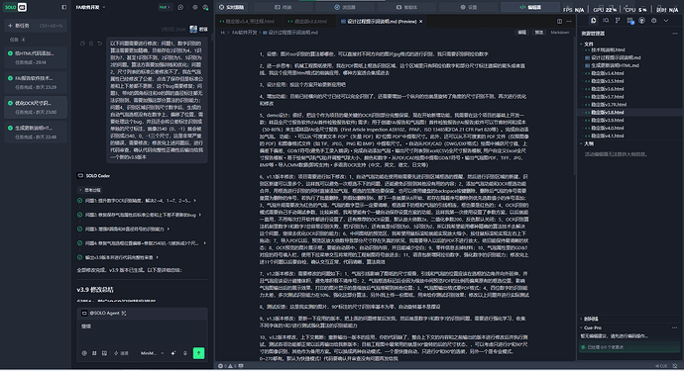Send the message with green arrow button
This screenshot has height=371, width=684.
click(198, 353)
